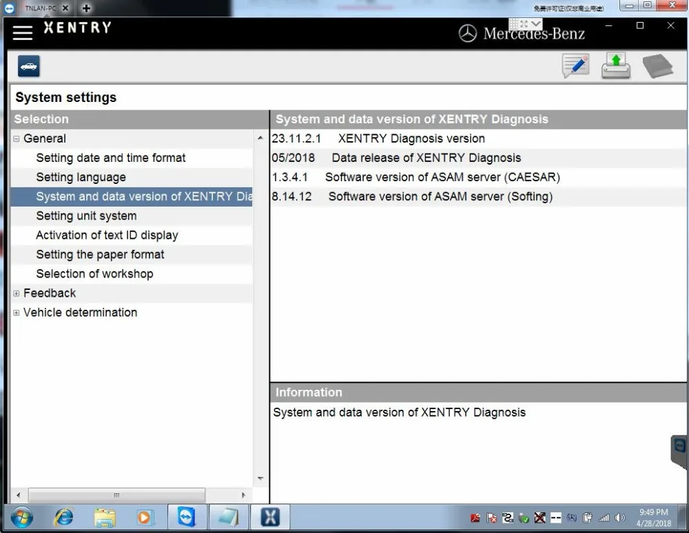Open network signal bars tray icon
Screen dimensions: 689x533
coord(604,519)
